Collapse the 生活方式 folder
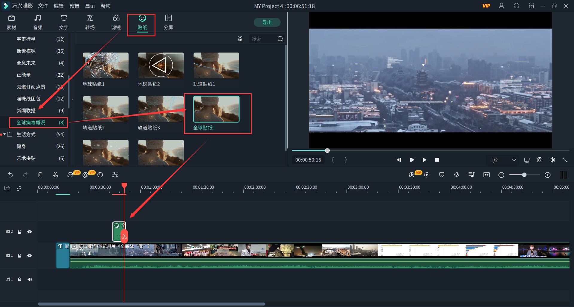574x307 pixels. coord(4,134)
